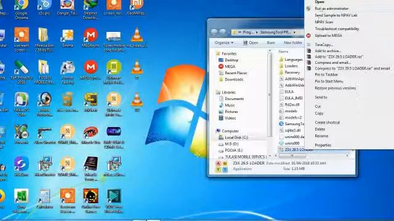
Task: Open the TULASI MOBILE folder on desktop
Action: pyautogui.click(x=44, y=72)
